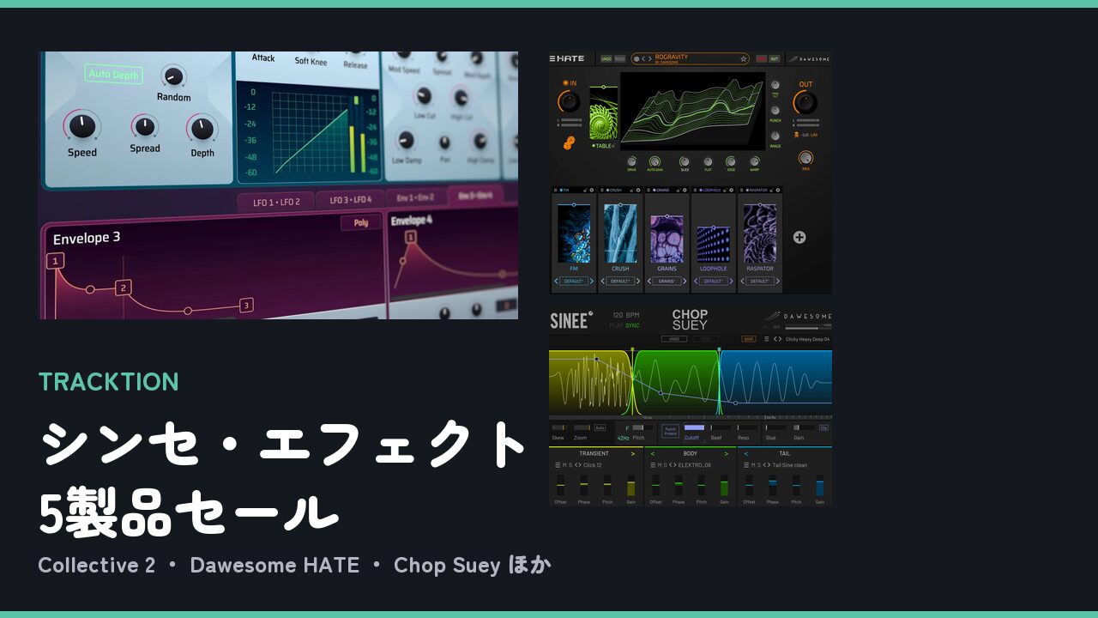1098x618 pixels.
Task: Go to next preset in the HATE preset bar
Action: click(650, 59)
